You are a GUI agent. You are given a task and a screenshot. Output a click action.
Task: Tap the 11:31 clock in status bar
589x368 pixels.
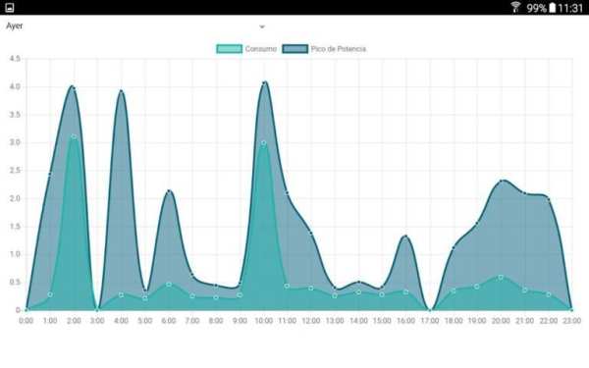pyautogui.click(x=570, y=8)
